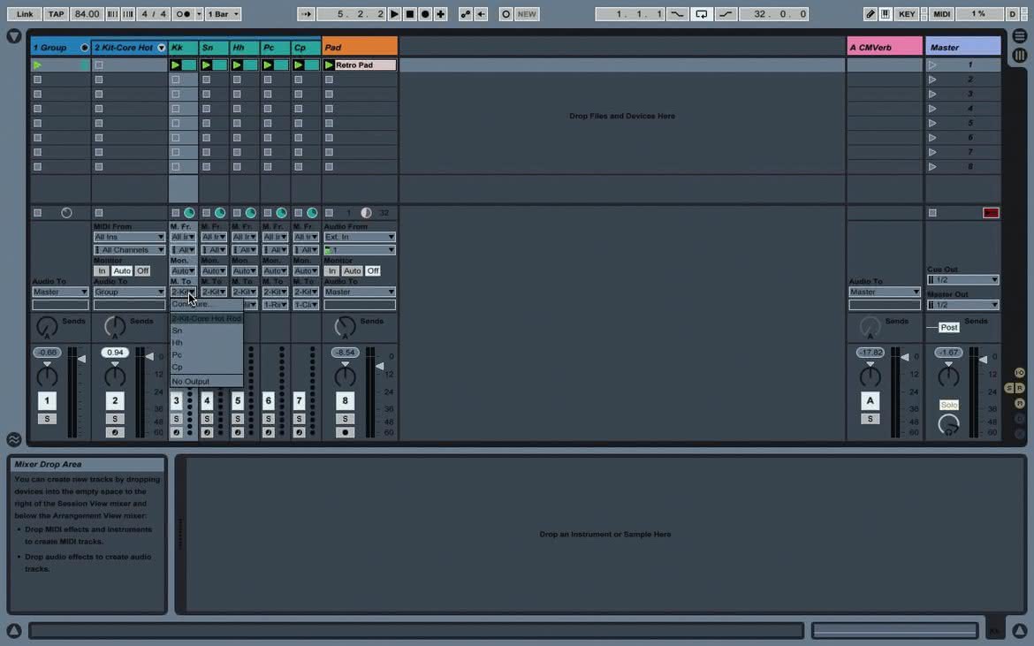Arm the Pad track for recording
Image resolution: width=1034 pixels, height=646 pixels.
pos(345,432)
